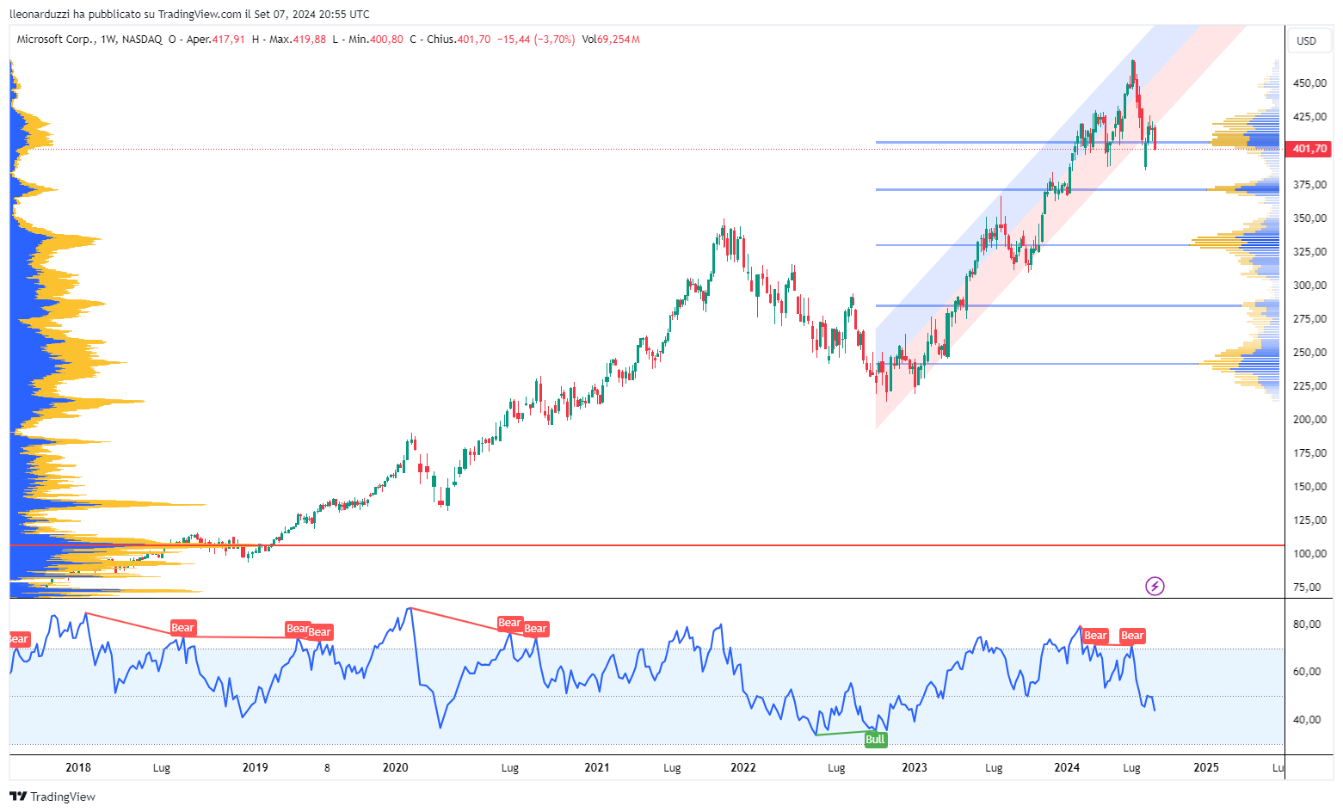Click the 125,00 price axis label
This screenshot has height=812, width=1343.
click(1309, 520)
